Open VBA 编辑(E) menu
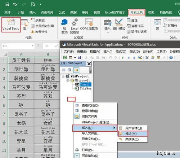The width and height of the screenshot is (180, 158). [x=82, y=52]
